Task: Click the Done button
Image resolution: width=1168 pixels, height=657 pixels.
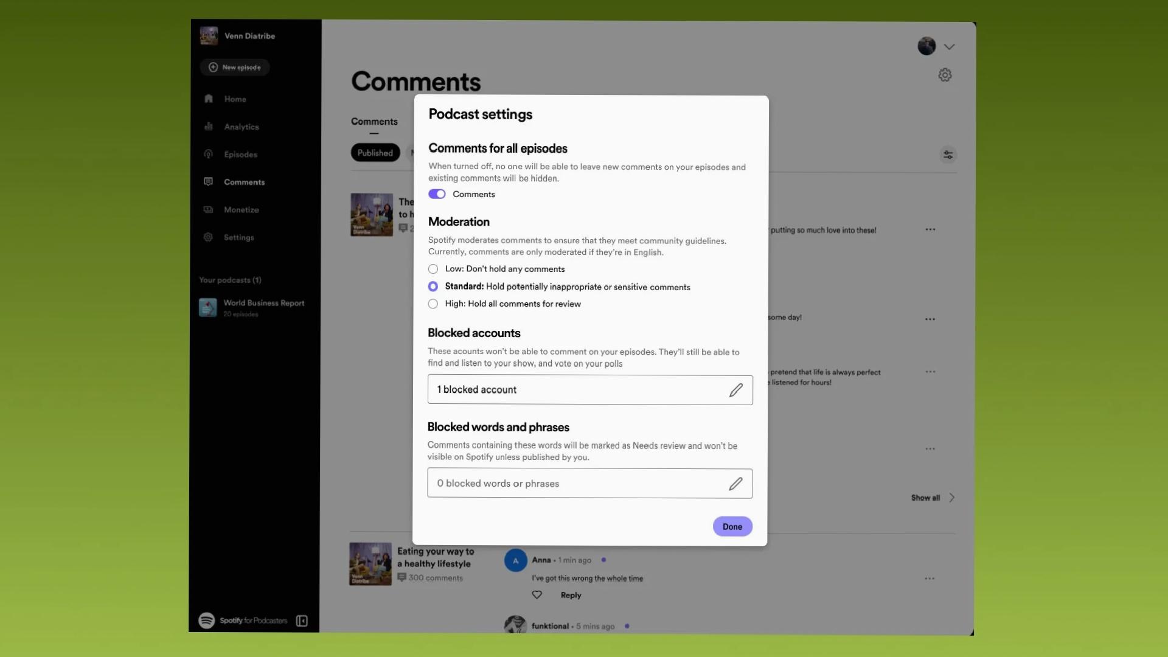Action: pyautogui.click(x=732, y=527)
